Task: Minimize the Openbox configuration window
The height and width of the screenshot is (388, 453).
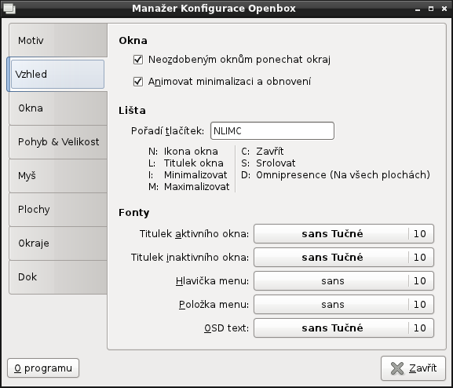Action: (x=418, y=9)
